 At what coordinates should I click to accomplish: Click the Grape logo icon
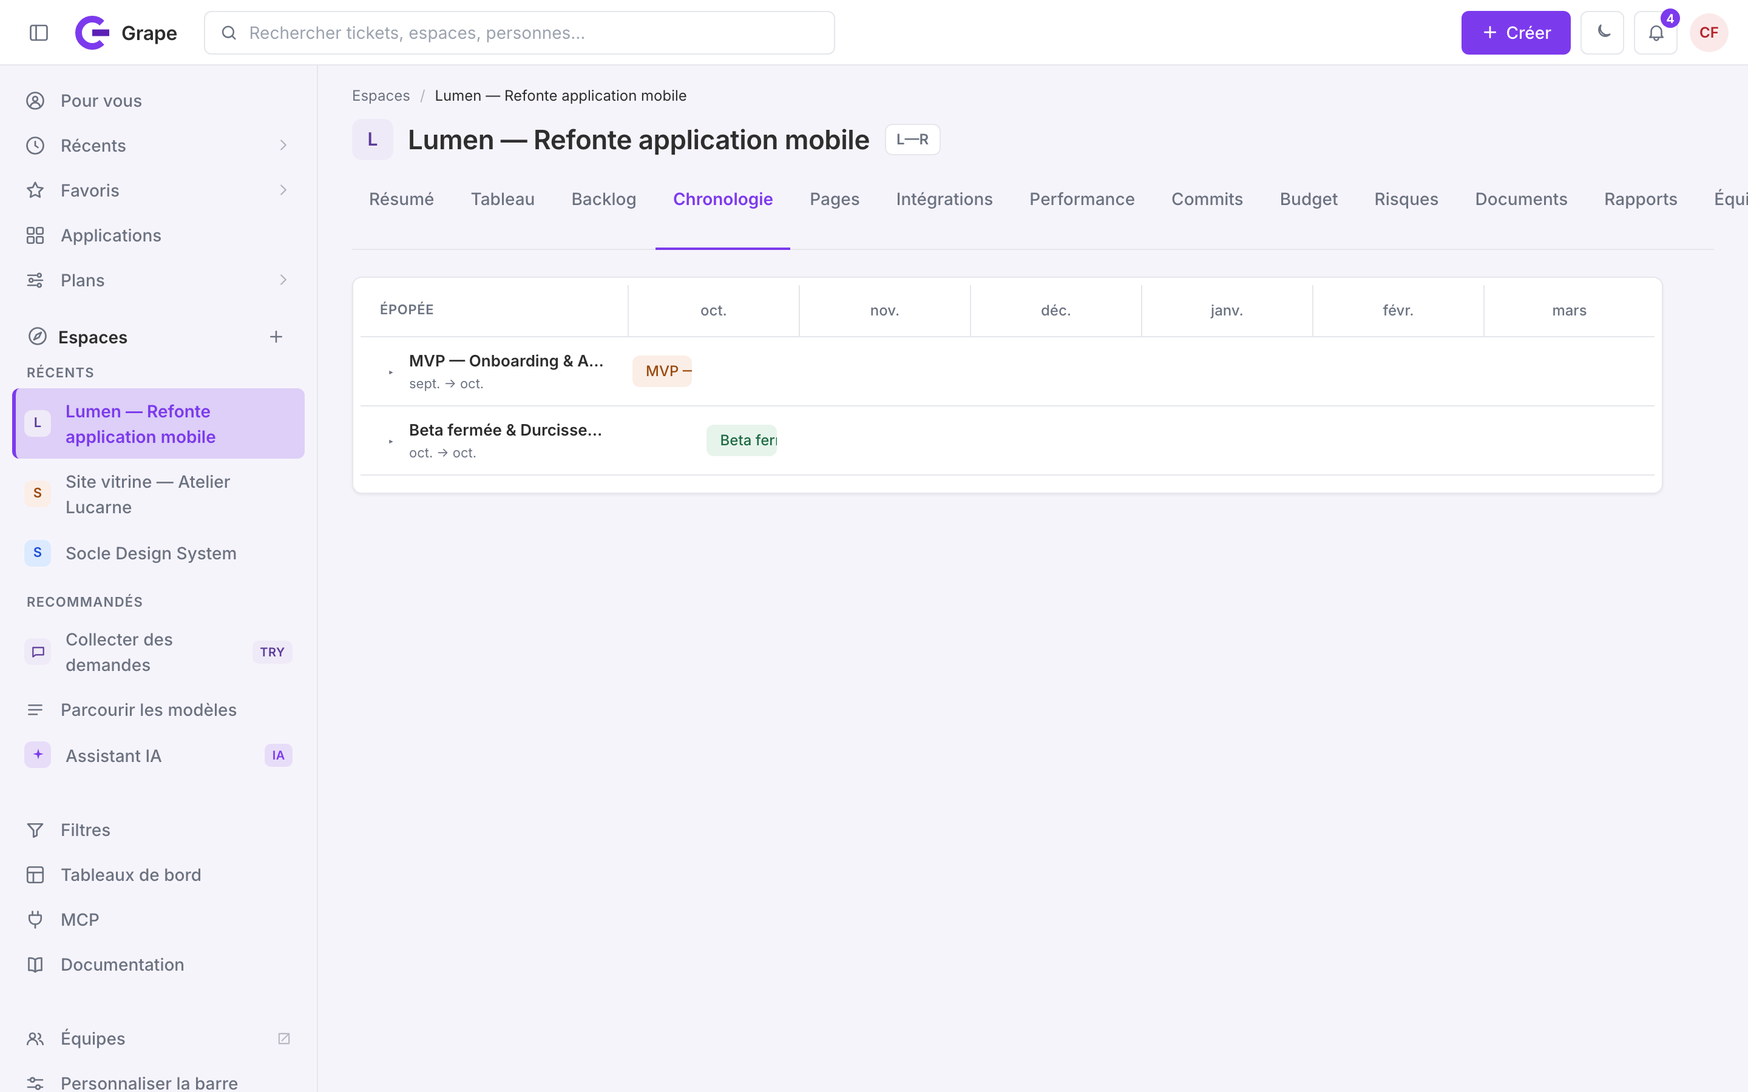pyautogui.click(x=92, y=33)
